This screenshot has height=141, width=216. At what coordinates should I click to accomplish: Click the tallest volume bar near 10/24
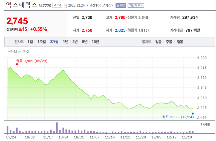(x=57, y=128)
